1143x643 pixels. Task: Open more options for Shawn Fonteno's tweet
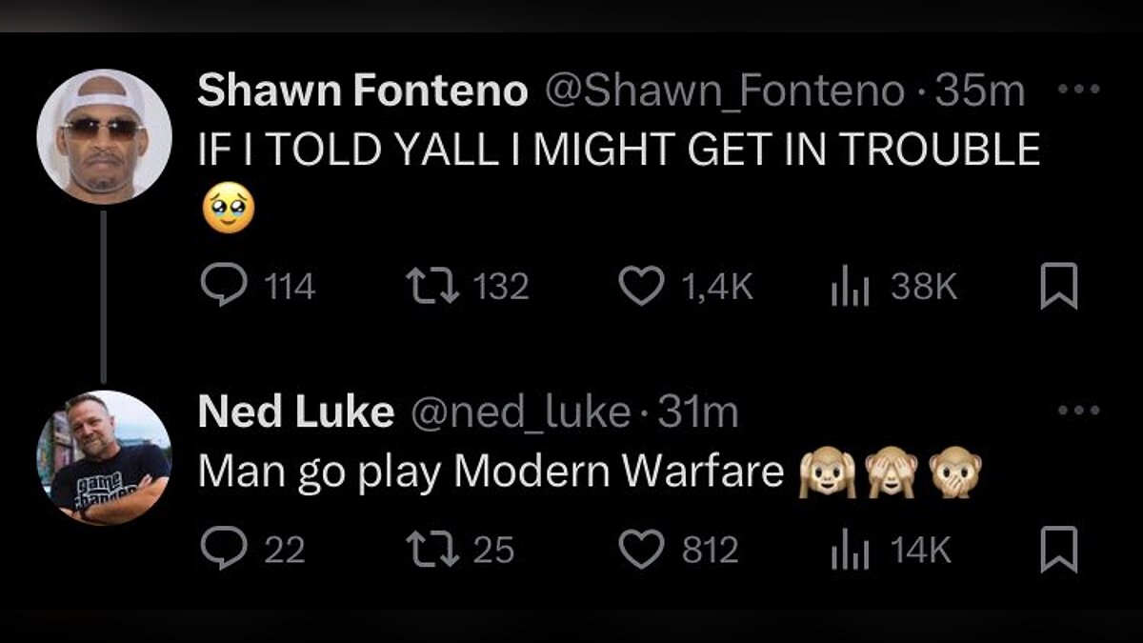tap(1079, 90)
